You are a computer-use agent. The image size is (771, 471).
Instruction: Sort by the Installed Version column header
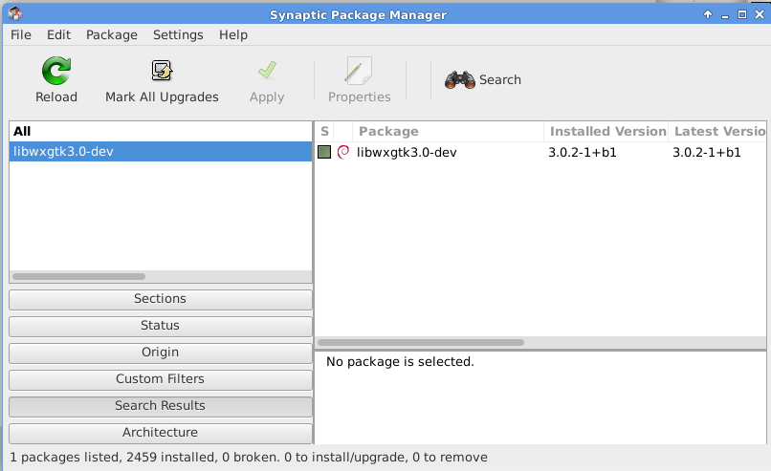point(606,131)
